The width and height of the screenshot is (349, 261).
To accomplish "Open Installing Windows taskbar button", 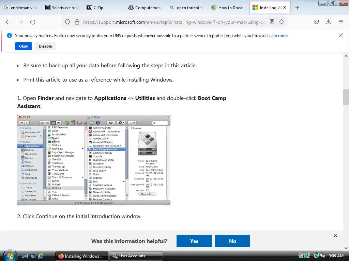I will pos(82,256).
